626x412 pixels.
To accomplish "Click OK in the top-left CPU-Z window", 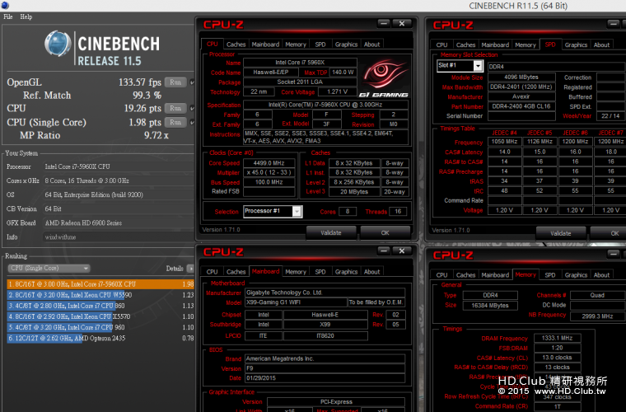I will click(x=385, y=232).
